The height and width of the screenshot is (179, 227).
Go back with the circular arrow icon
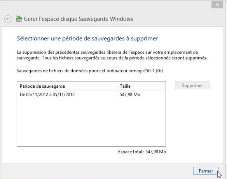tap(8, 19)
